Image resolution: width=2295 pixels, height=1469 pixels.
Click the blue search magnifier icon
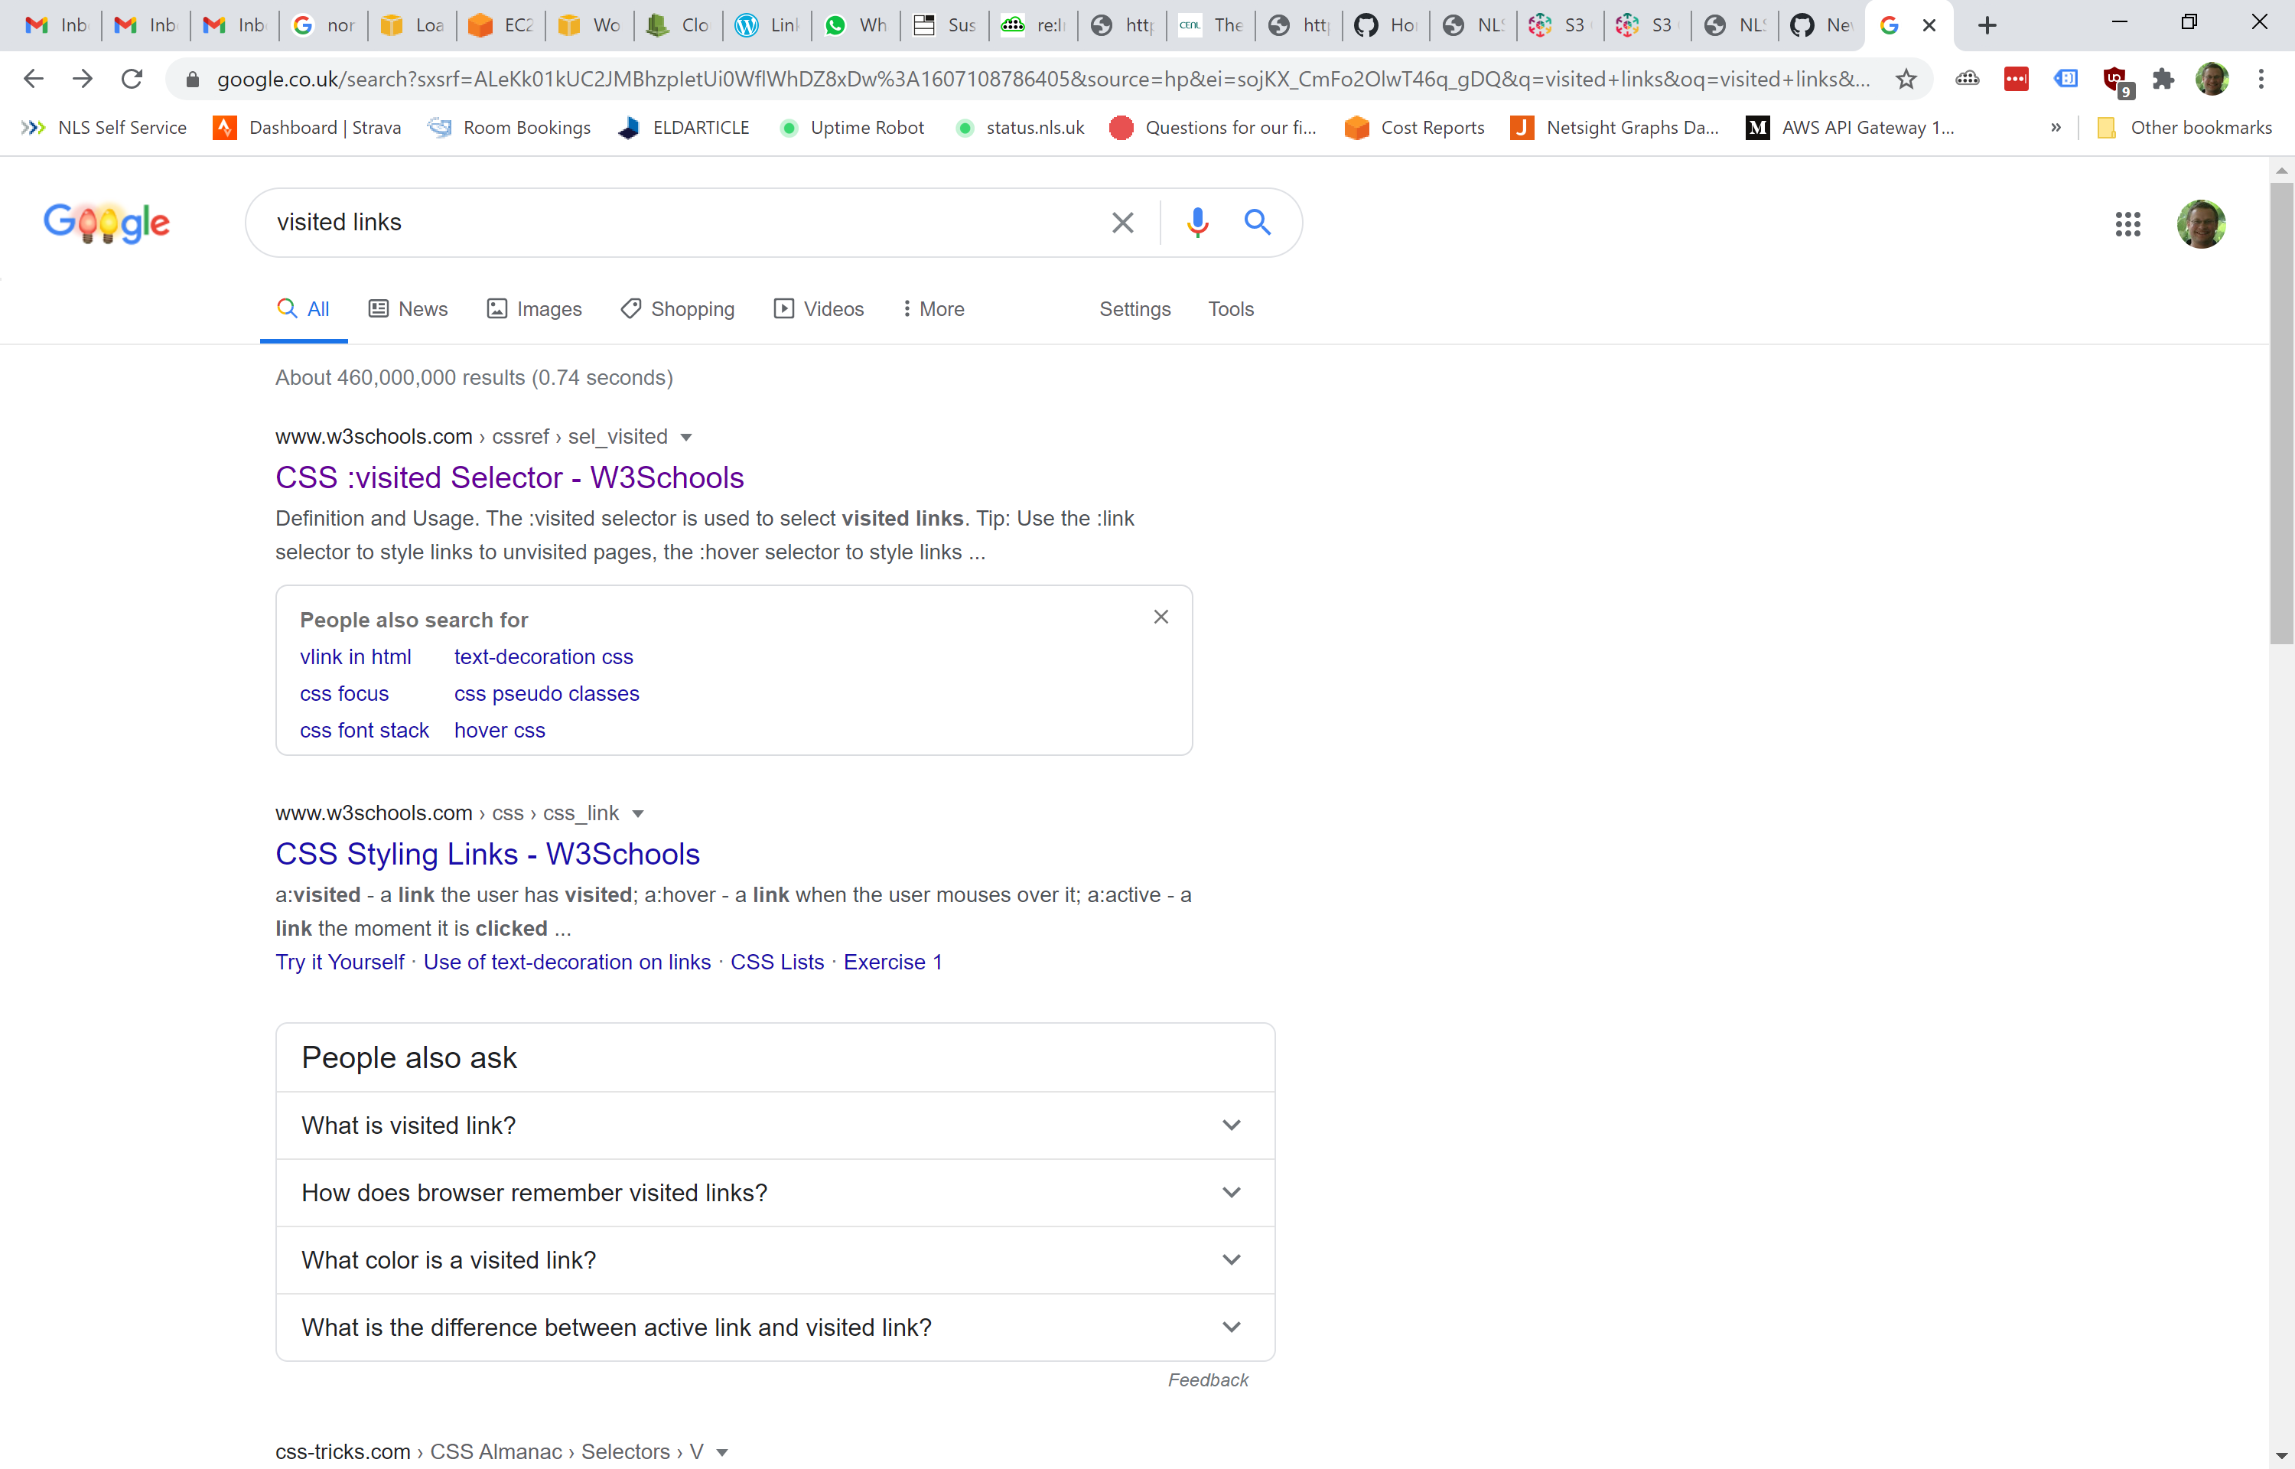click(x=1258, y=222)
